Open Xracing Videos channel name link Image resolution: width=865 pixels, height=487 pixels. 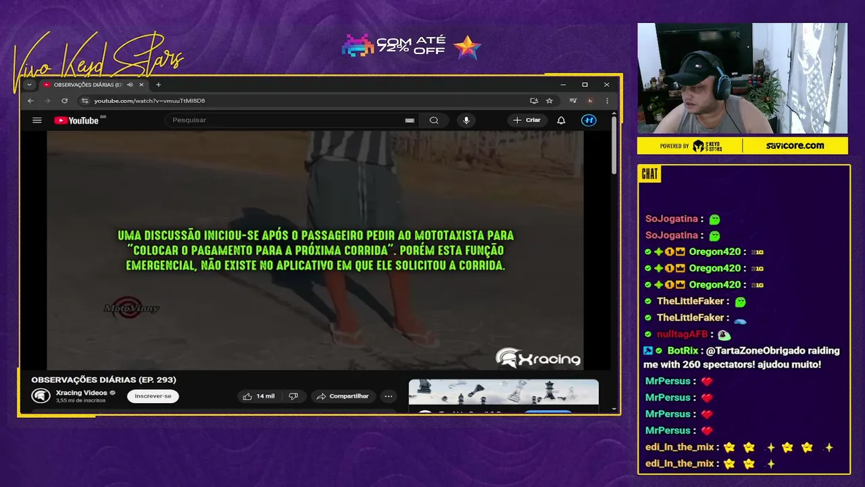coord(81,393)
